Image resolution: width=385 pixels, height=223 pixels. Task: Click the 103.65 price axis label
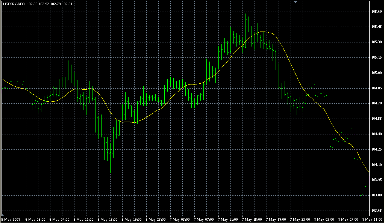[x=377, y=210]
